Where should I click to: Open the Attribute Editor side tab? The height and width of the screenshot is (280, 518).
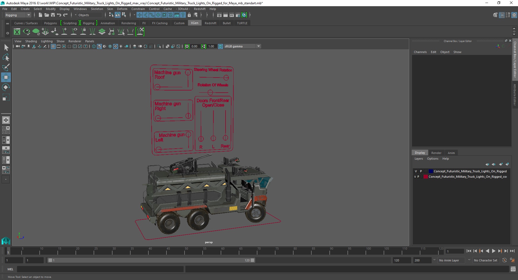click(515, 94)
